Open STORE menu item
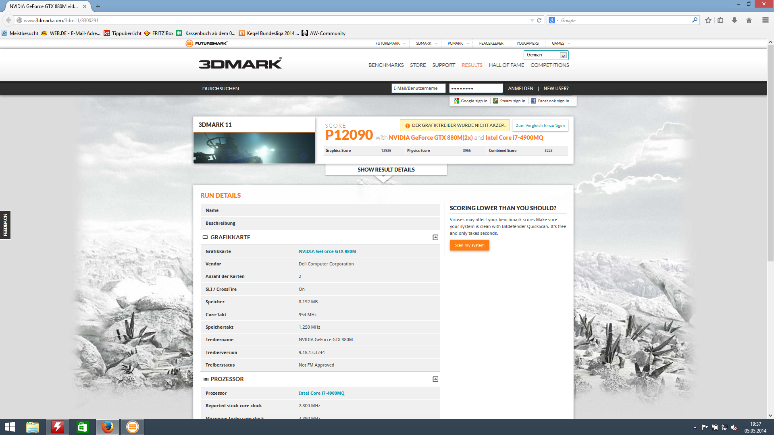Image resolution: width=774 pixels, height=435 pixels. [418, 65]
